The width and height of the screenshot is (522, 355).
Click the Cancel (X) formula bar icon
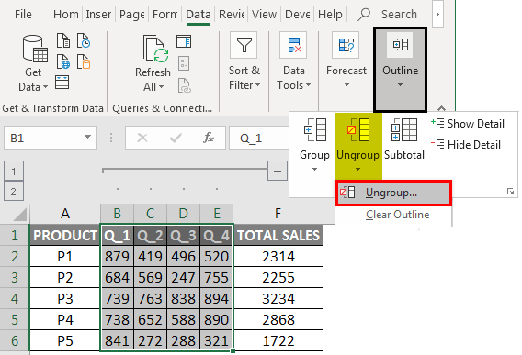point(142,138)
